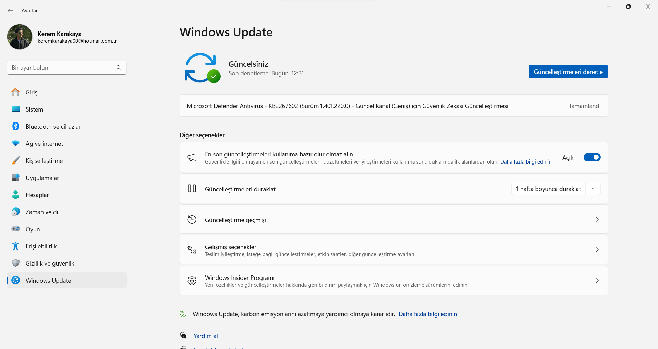Click the gears icon for Gelişmiş seçenekler
The height and width of the screenshot is (349, 658).
click(x=192, y=250)
